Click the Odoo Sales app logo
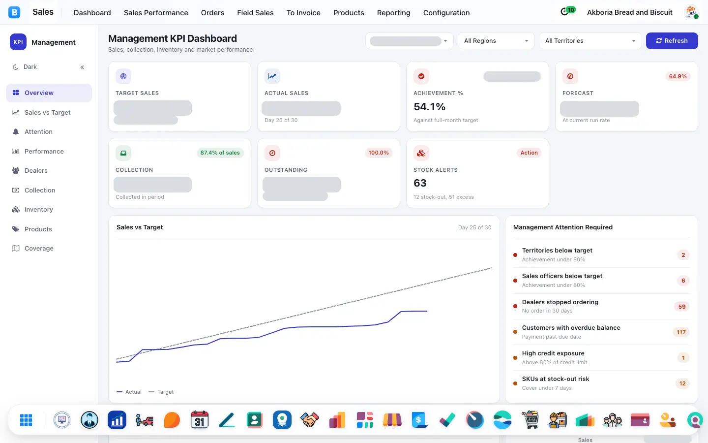708x443 pixels. point(14,12)
